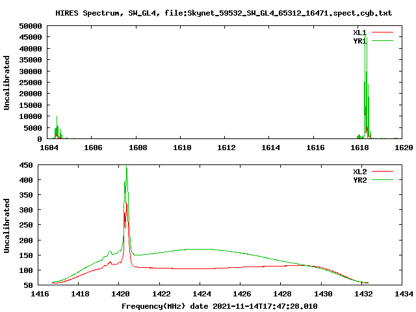Viewport: 416px width, 312px height.
Task: Click the 150 y-axis tick label
Action: click(x=26, y=255)
